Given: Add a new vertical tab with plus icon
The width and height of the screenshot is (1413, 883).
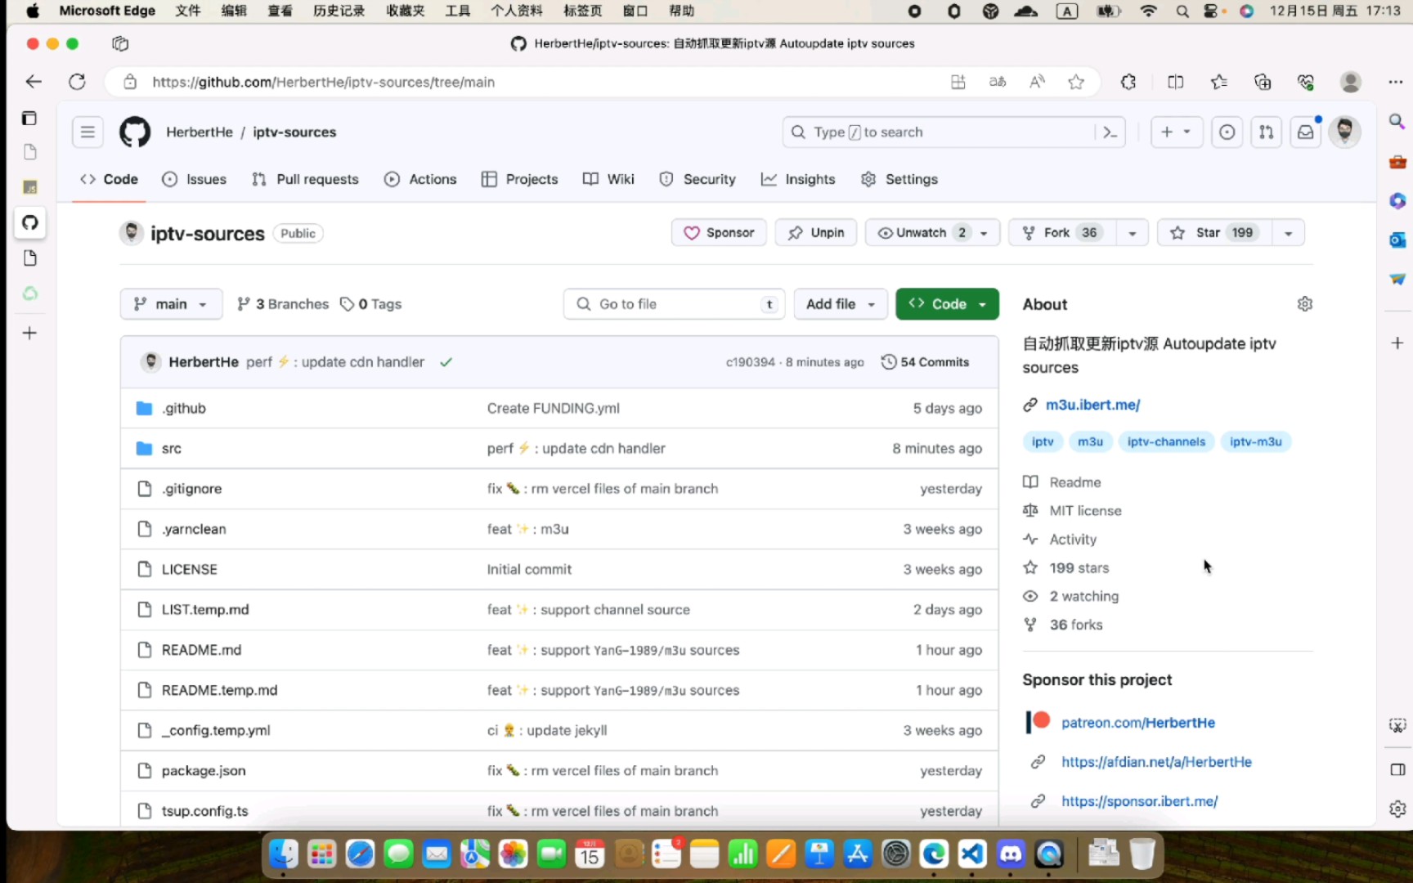Looking at the screenshot, I should click(x=29, y=333).
